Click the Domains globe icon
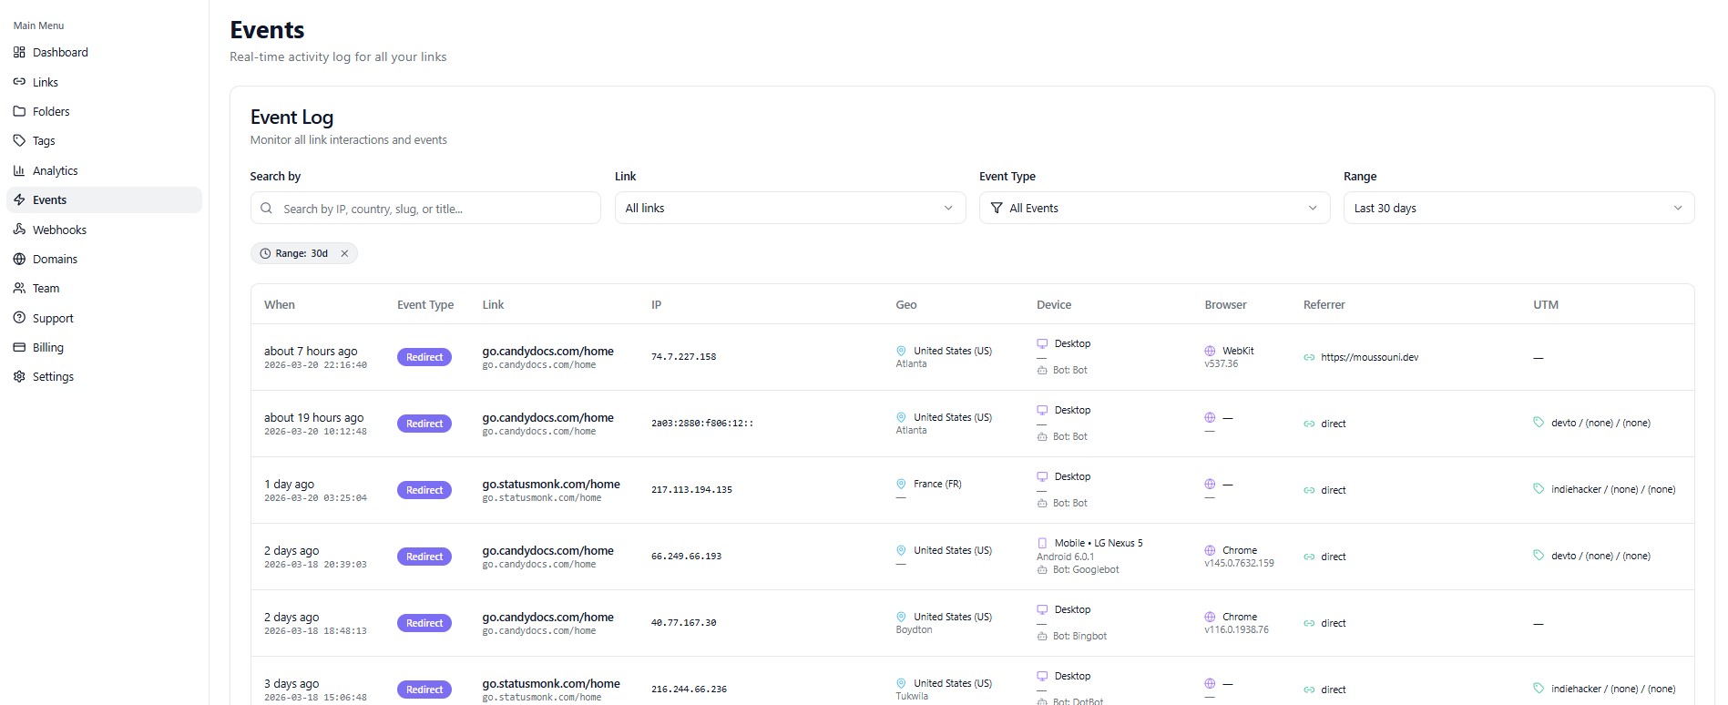This screenshot has height=705, width=1728. 19,260
